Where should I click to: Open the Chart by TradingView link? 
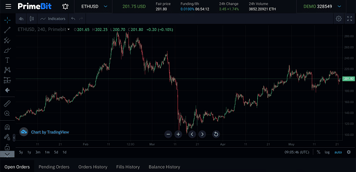pyautogui.click(x=50, y=132)
